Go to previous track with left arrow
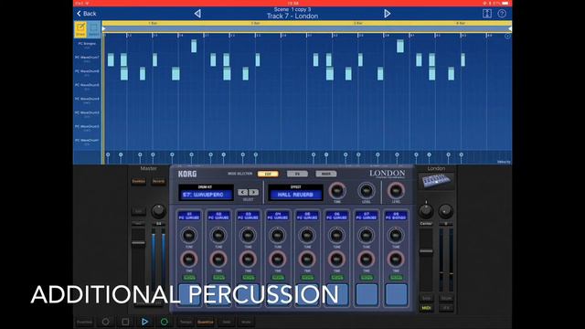585x329 pixels. coord(197,14)
